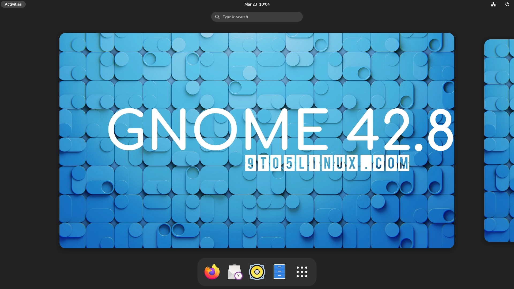Image resolution: width=514 pixels, height=289 pixels.
Task: Open the Evolution mail app
Action: (234, 272)
